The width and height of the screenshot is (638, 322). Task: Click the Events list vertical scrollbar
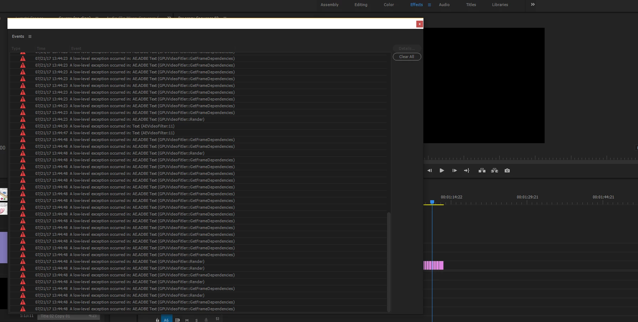[x=389, y=262]
